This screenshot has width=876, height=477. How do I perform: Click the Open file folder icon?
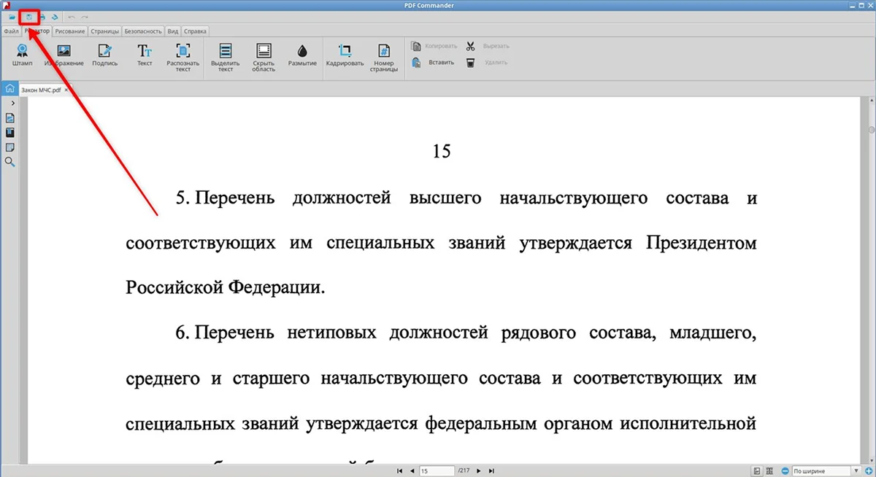click(x=12, y=16)
